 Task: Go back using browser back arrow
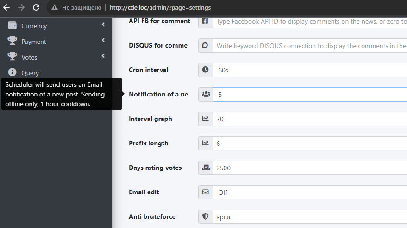[6, 7]
